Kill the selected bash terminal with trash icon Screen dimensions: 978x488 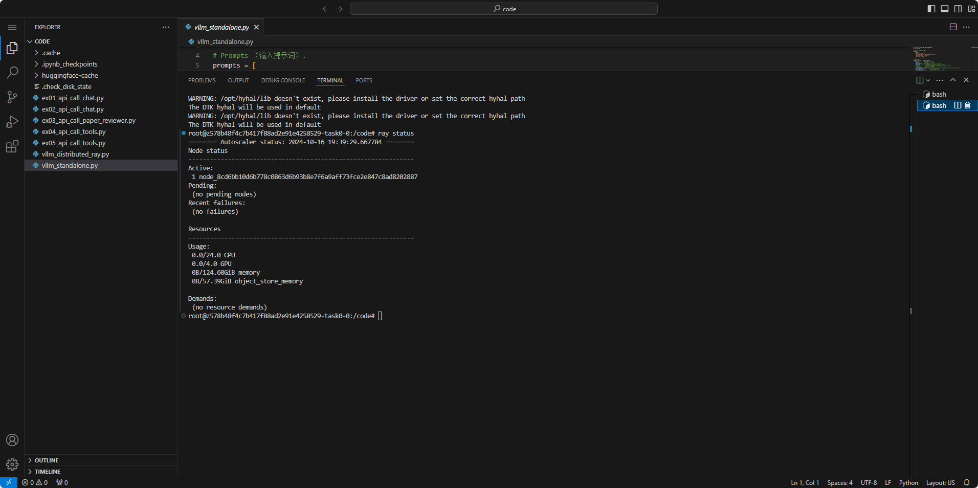click(x=967, y=105)
